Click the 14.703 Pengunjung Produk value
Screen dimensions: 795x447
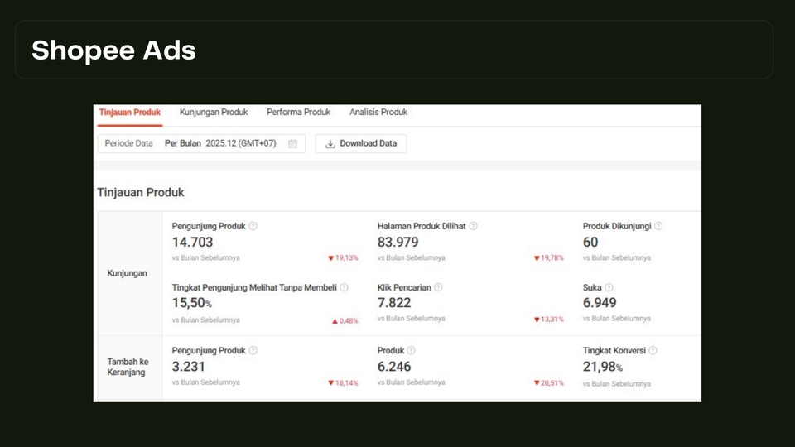pyautogui.click(x=192, y=242)
